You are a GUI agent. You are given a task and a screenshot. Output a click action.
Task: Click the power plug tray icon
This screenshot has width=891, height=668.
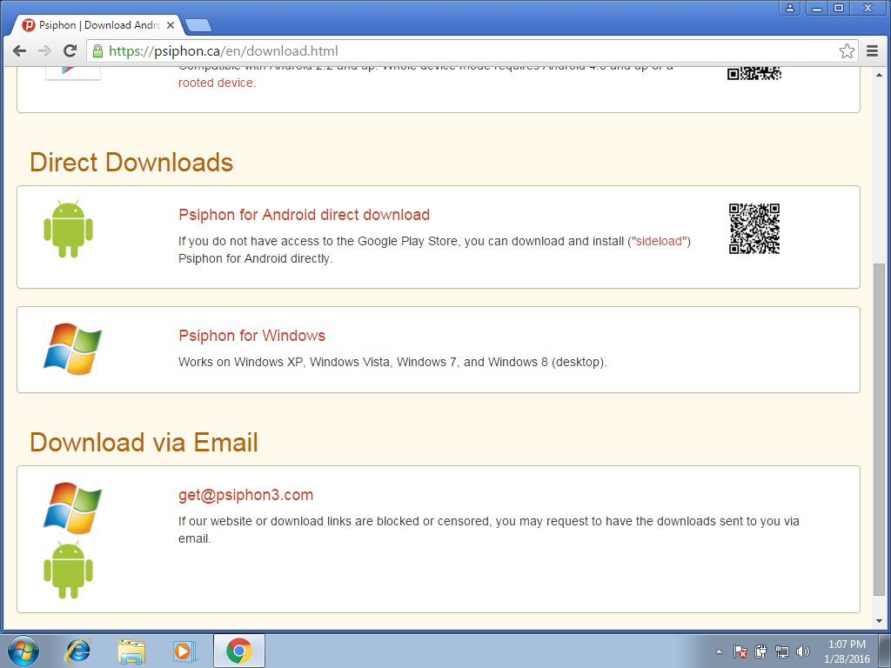pyautogui.click(x=760, y=651)
